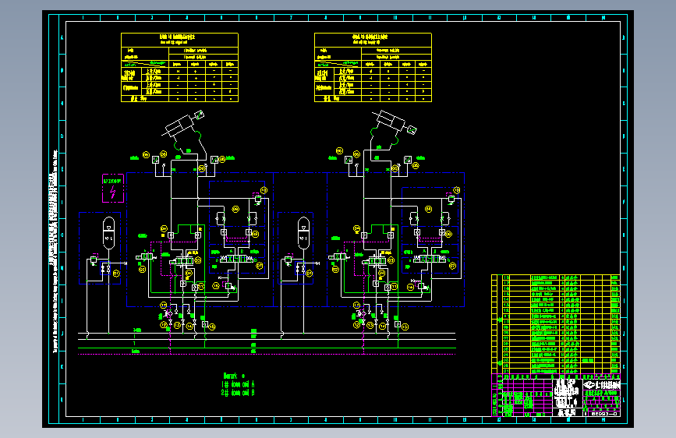Click balloon 16 in the left circuit
676x438 pixels.
coord(215,286)
